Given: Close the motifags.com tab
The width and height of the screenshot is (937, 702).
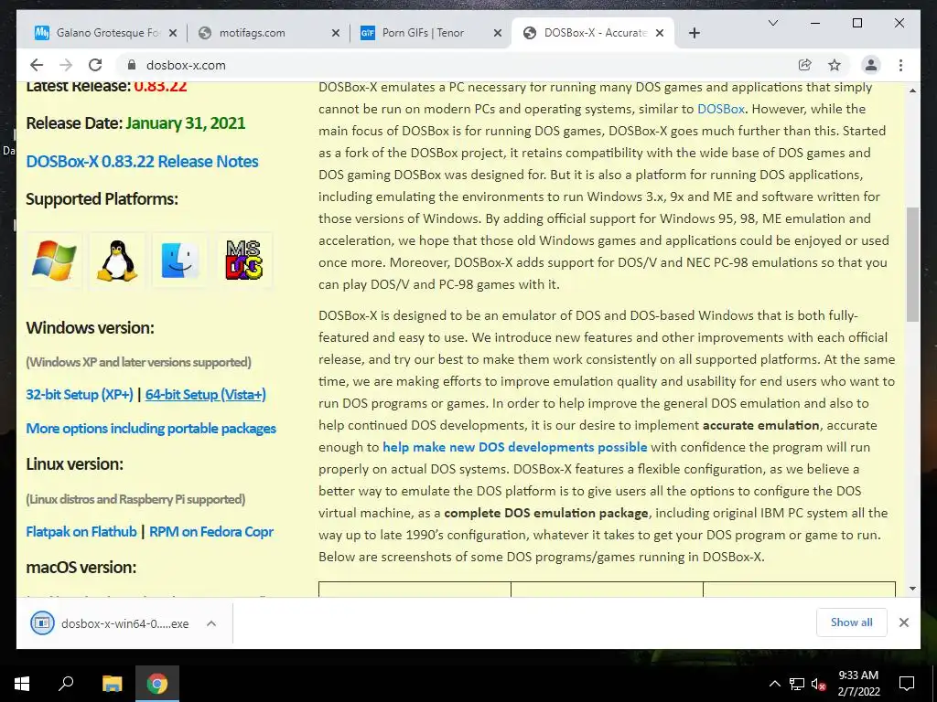Looking at the screenshot, I should [x=336, y=33].
